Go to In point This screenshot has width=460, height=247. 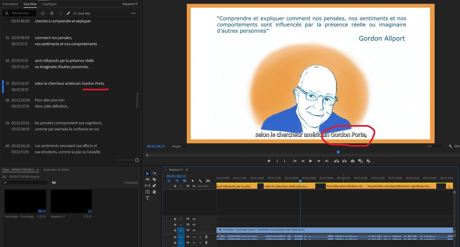click(295, 161)
